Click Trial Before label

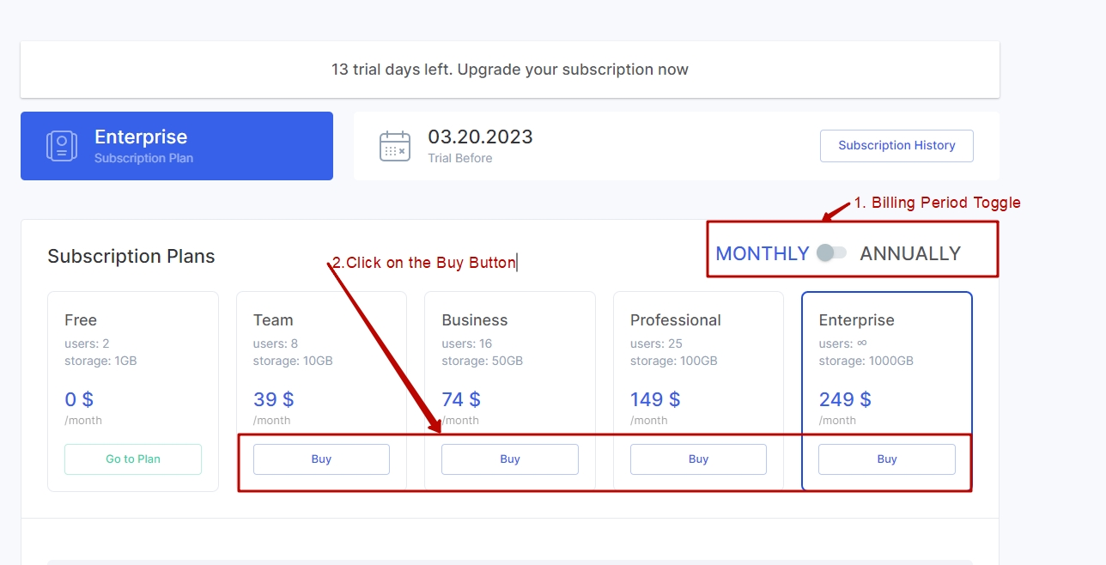[460, 158]
